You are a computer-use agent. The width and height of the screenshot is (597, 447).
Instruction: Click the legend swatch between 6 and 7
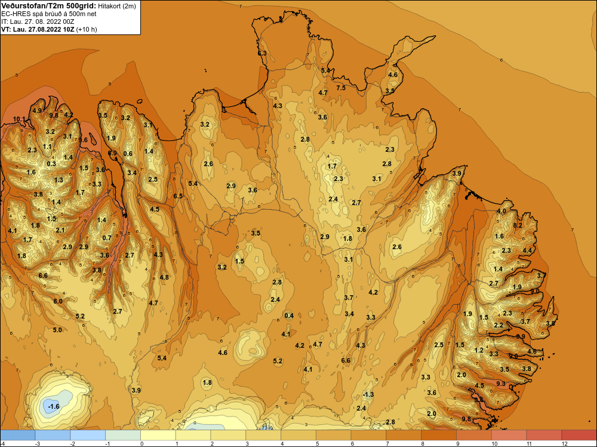368,435
